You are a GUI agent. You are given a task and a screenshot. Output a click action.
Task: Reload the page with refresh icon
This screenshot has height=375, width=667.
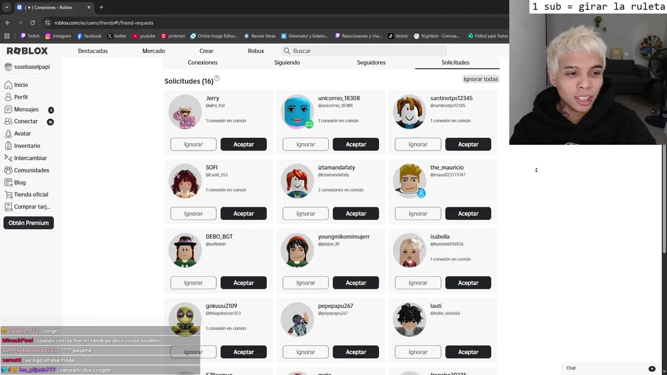tap(32, 23)
